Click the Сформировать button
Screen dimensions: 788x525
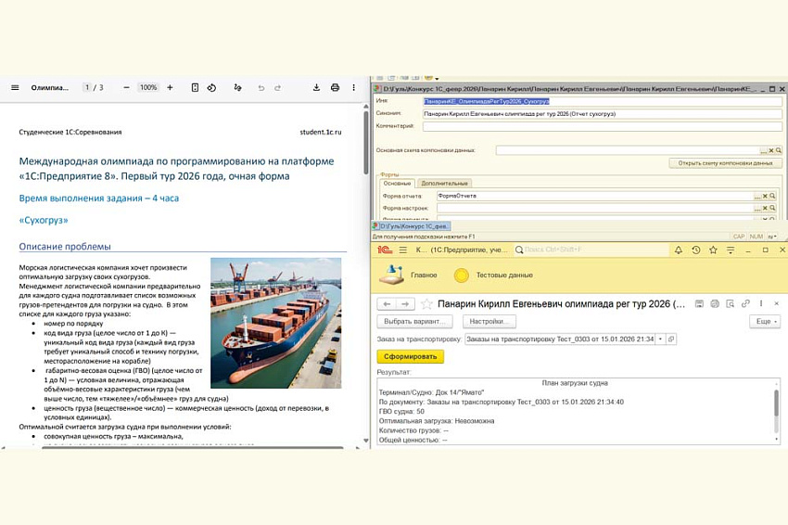[x=410, y=356]
